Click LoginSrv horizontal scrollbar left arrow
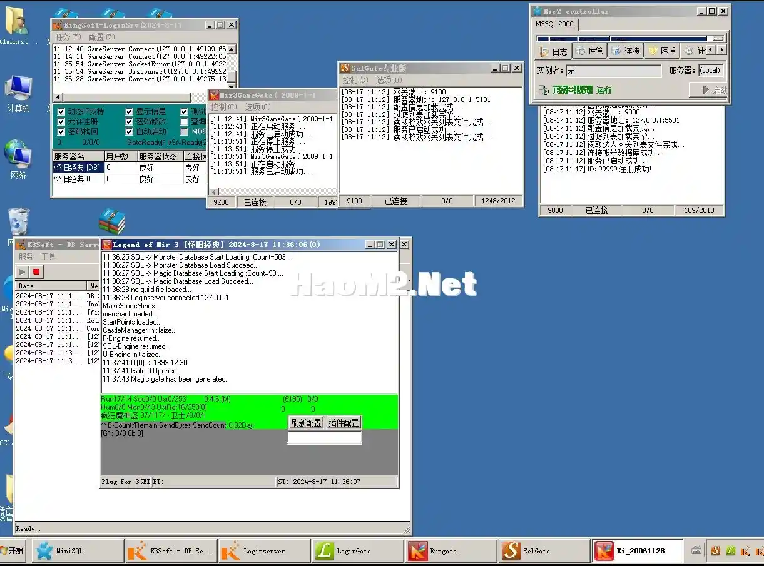Image resolution: width=764 pixels, height=566 pixels. point(58,97)
